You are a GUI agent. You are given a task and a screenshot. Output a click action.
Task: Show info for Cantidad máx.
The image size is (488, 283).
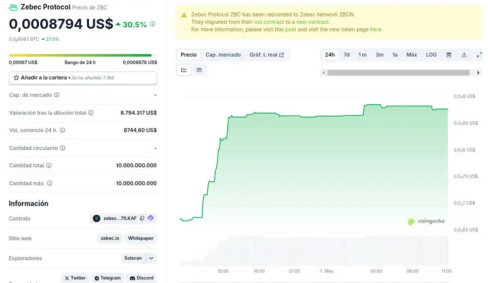(50, 183)
